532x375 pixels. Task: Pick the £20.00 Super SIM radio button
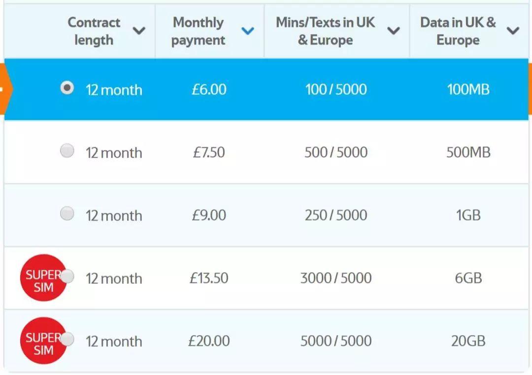67,339
